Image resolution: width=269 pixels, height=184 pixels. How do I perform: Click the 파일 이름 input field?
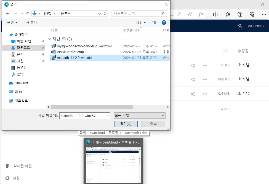83,116
